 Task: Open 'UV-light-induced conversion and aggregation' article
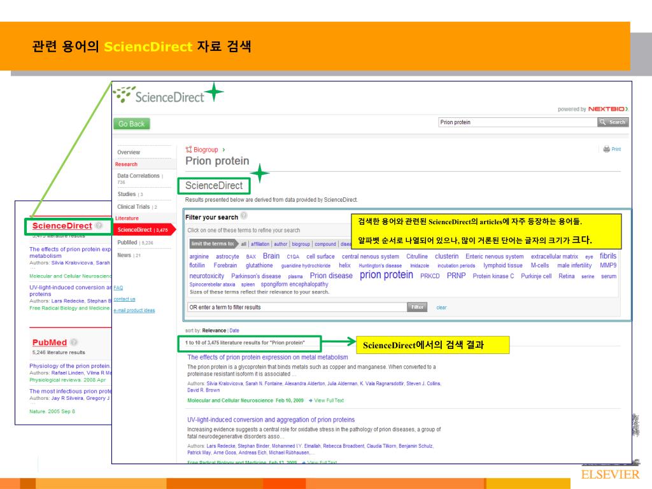point(271,420)
